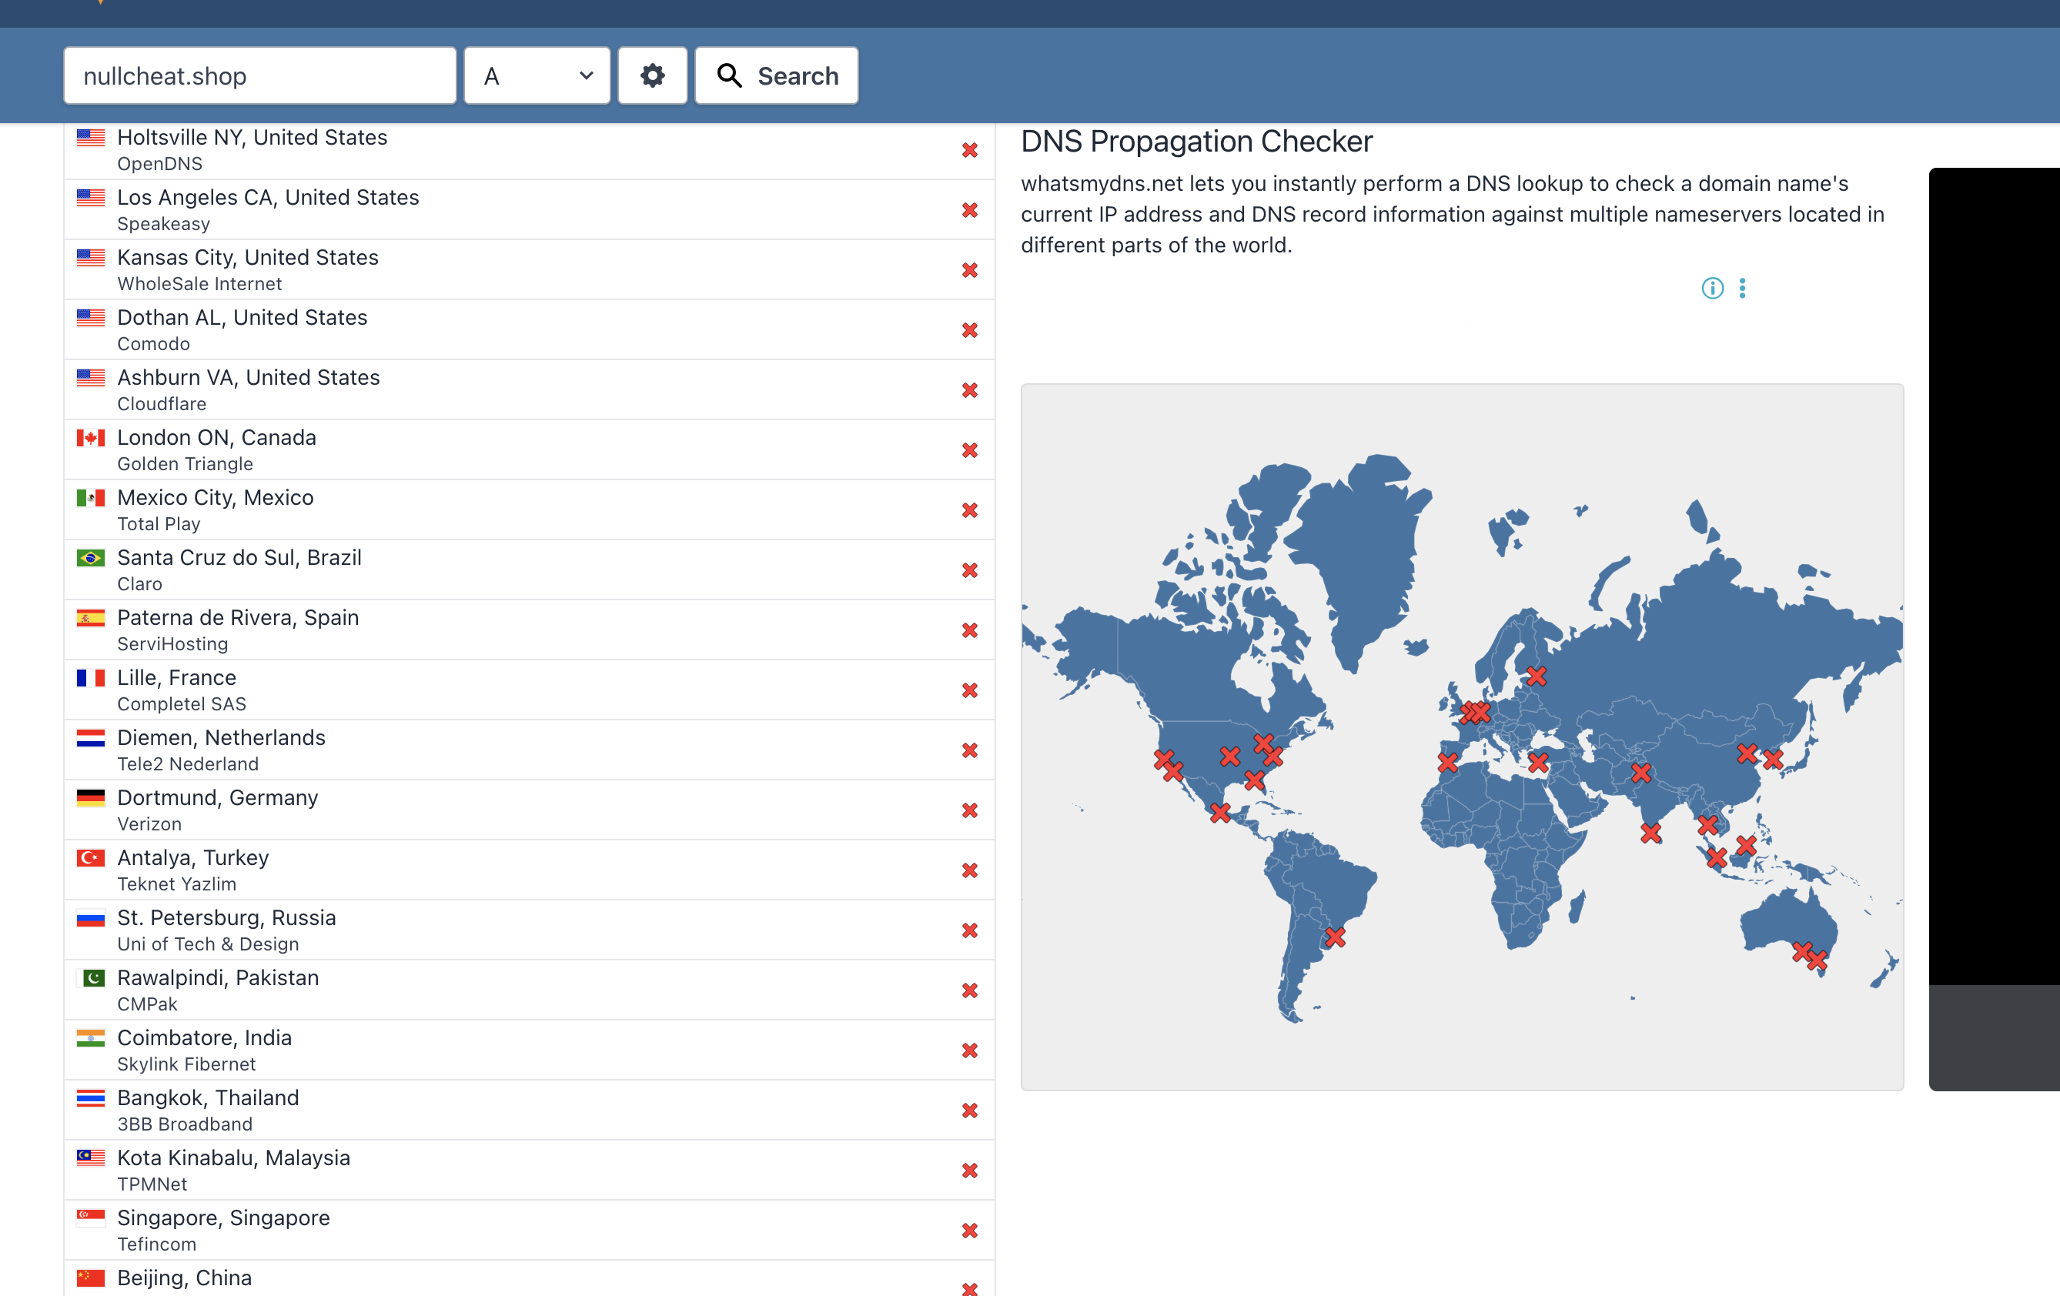Image resolution: width=2060 pixels, height=1296 pixels.
Task: Click the Canada flag beside London ON
Action: tap(91, 438)
